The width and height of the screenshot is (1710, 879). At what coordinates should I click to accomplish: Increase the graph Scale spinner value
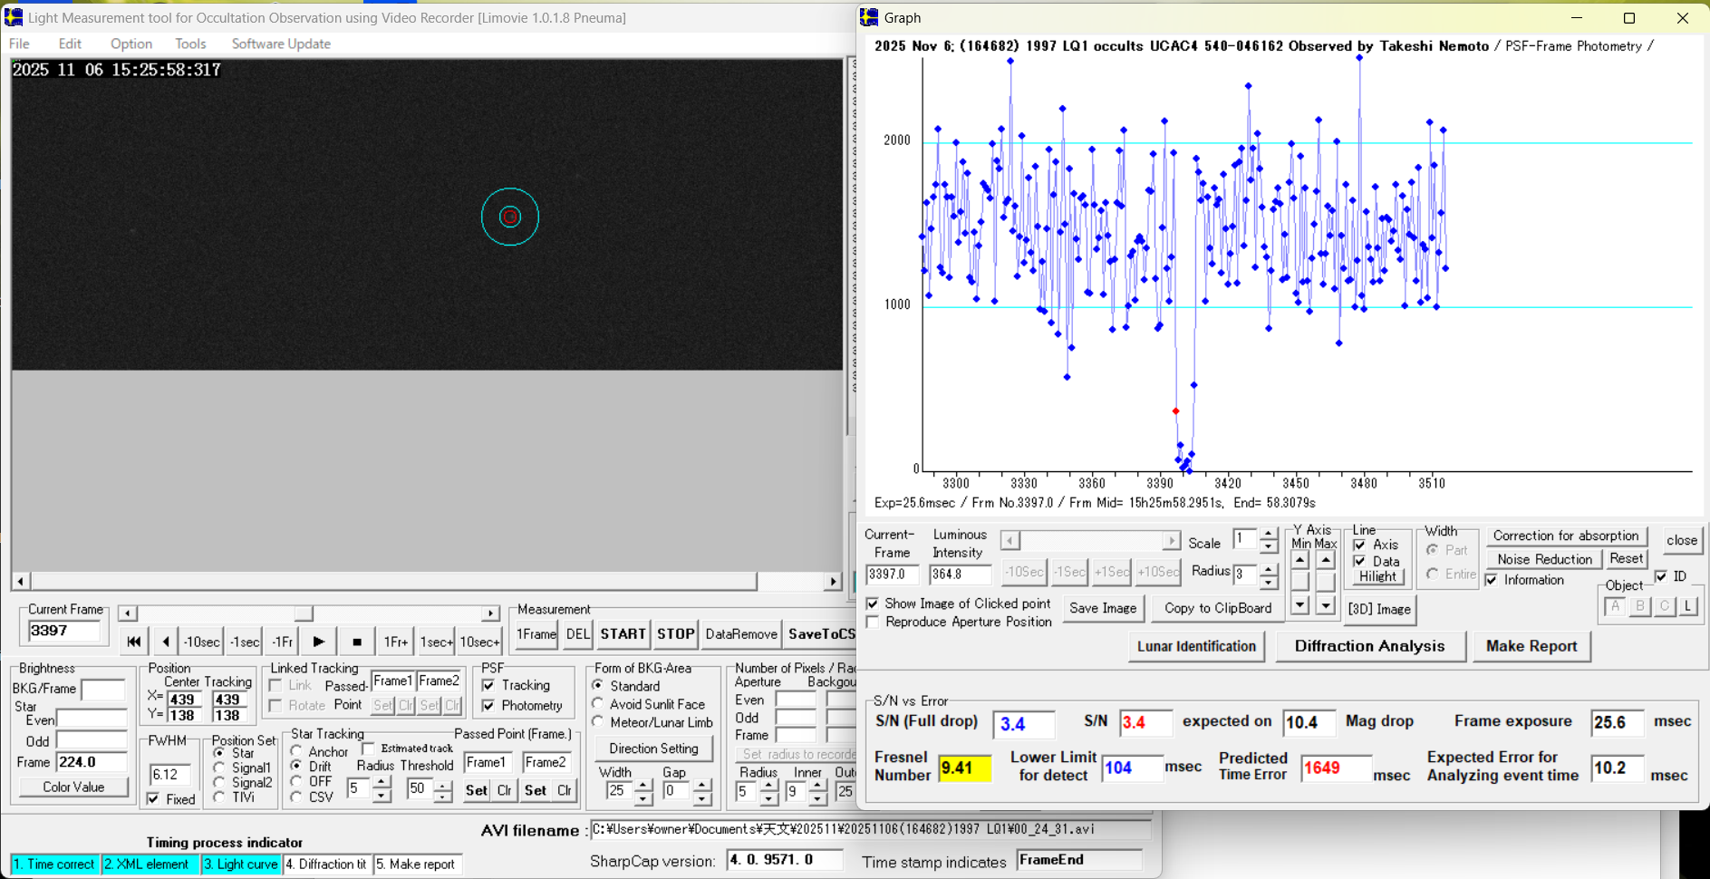tap(1269, 535)
